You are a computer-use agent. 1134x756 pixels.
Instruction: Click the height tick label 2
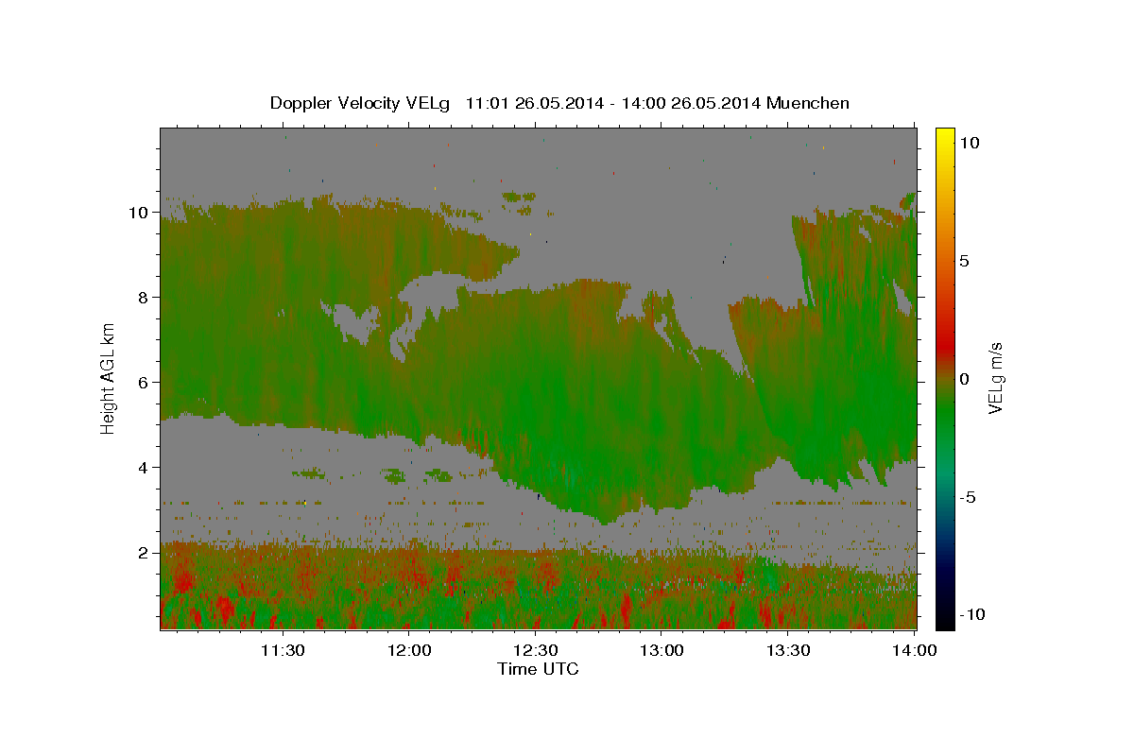(x=144, y=552)
